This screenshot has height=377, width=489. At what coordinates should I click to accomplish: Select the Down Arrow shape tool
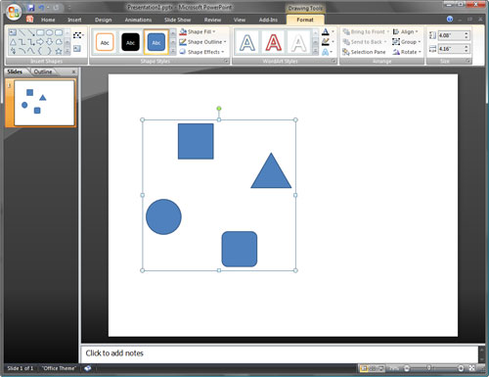[49, 42]
